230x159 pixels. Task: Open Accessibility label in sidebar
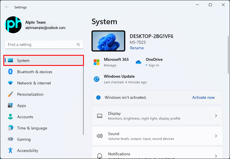(x=28, y=151)
